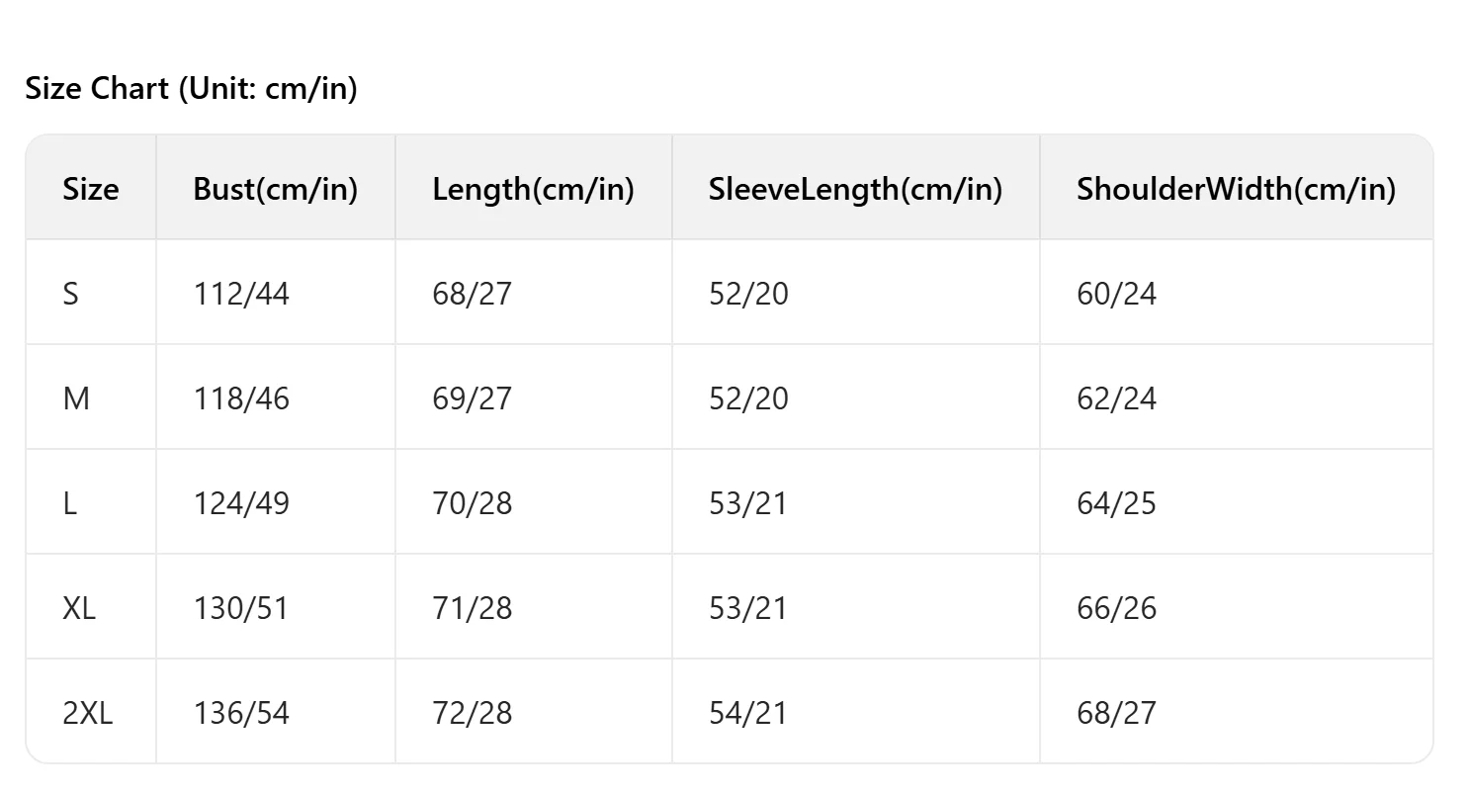Click the M size row label
1469x795 pixels.
(x=76, y=398)
